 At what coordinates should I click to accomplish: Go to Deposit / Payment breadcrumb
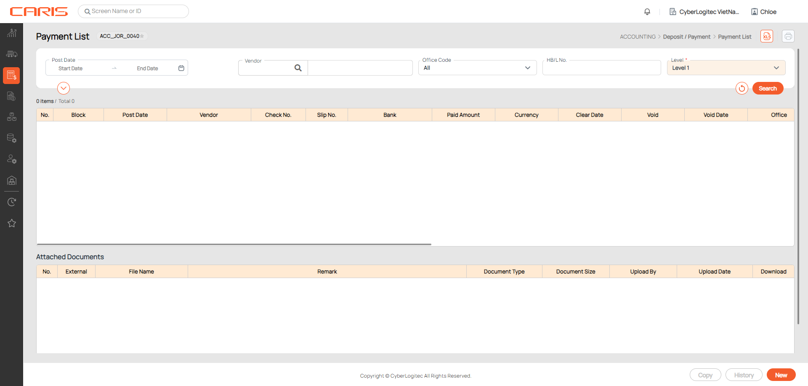pos(686,37)
